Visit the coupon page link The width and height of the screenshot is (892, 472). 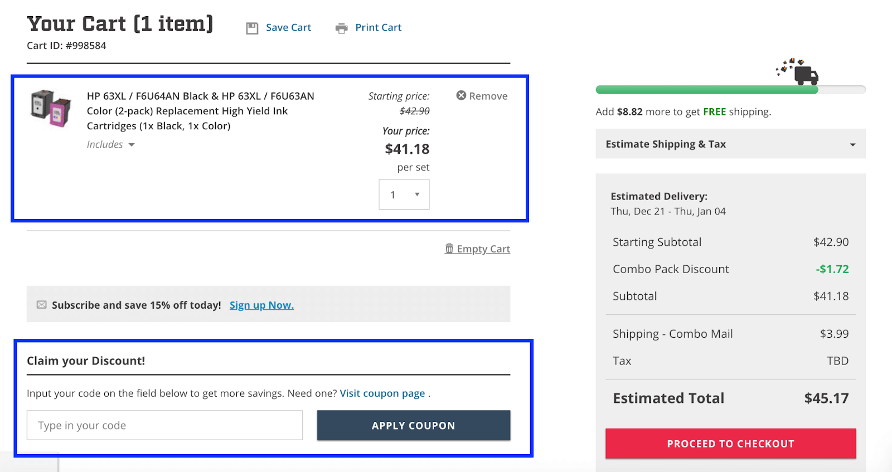(x=382, y=393)
